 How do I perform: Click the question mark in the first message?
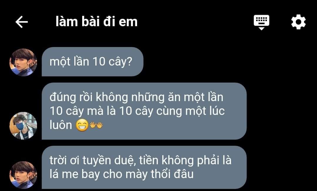click(129, 61)
